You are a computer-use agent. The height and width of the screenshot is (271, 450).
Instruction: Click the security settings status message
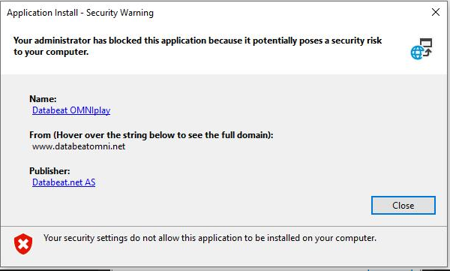(x=210, y=238)
